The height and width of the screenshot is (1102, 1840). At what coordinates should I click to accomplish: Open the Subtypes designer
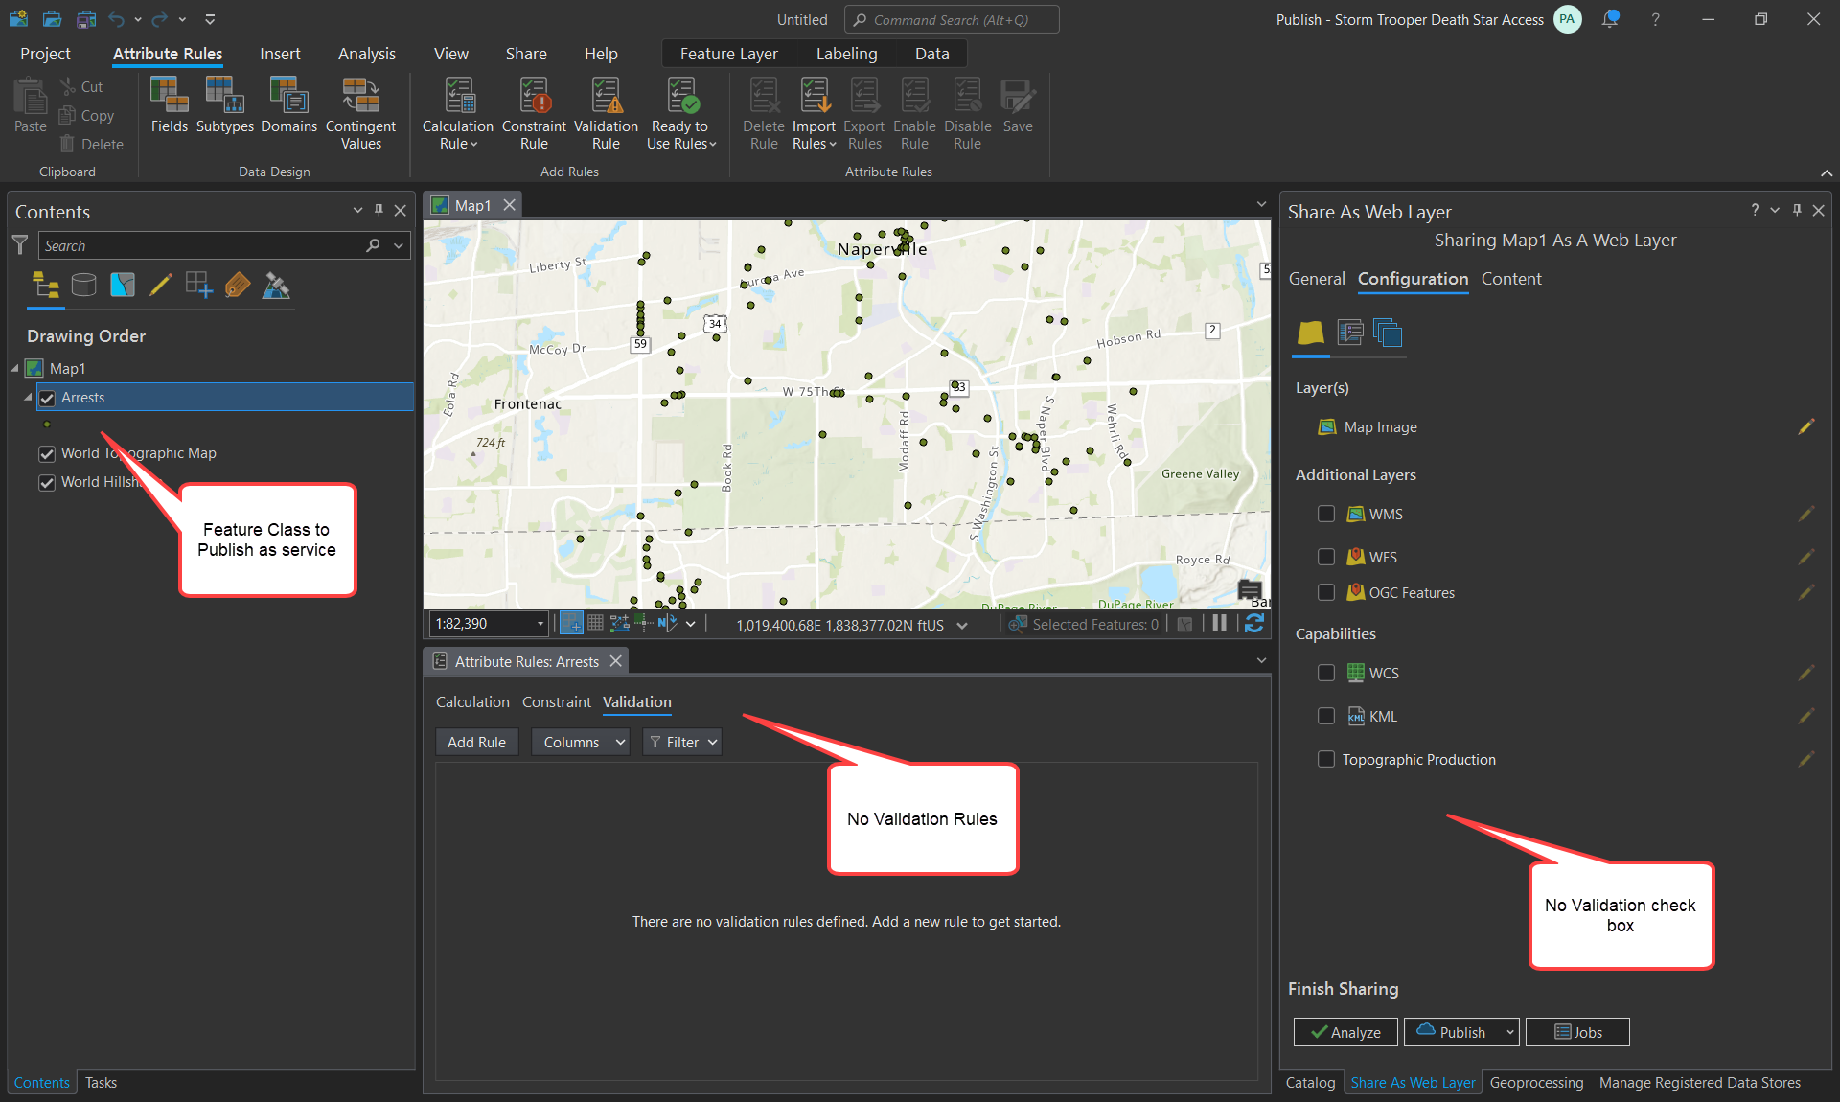pyautogui.click(x=224, y=105)
